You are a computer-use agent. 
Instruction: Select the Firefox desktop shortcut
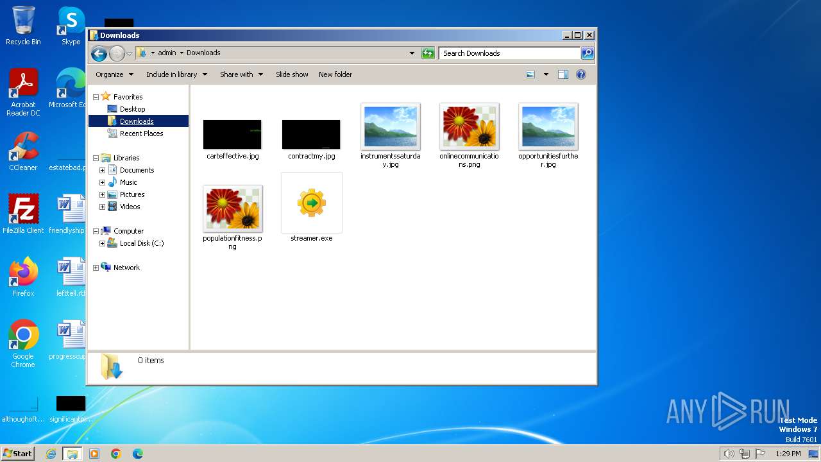click(x=23, y=277)
